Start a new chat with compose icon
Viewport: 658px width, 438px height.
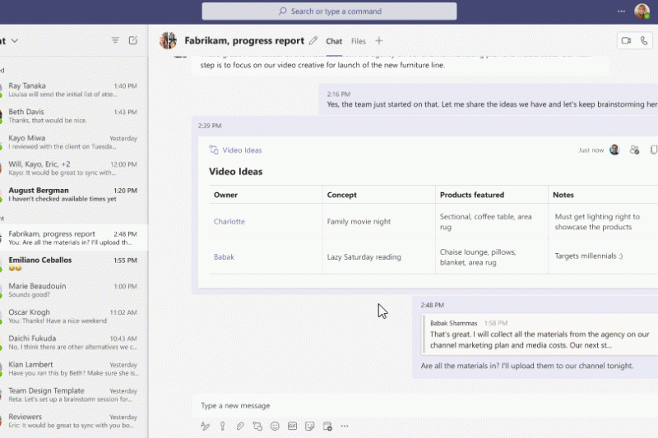(x=133, y=40)
